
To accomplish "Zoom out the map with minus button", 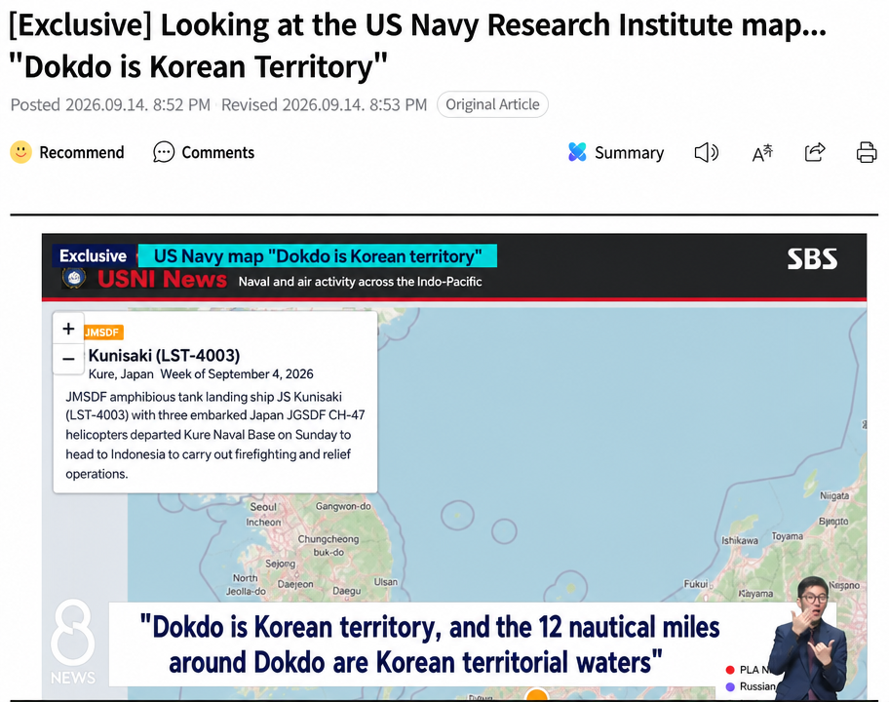I will pyautogui.click(x=68, y=359).
